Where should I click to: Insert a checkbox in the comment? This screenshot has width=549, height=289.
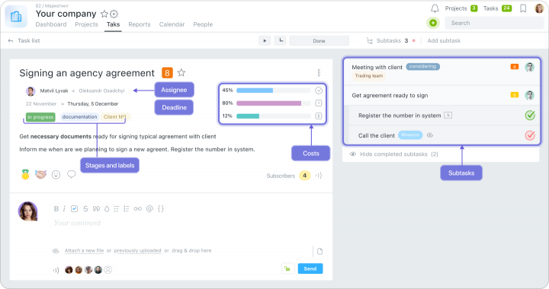point(74,208)
